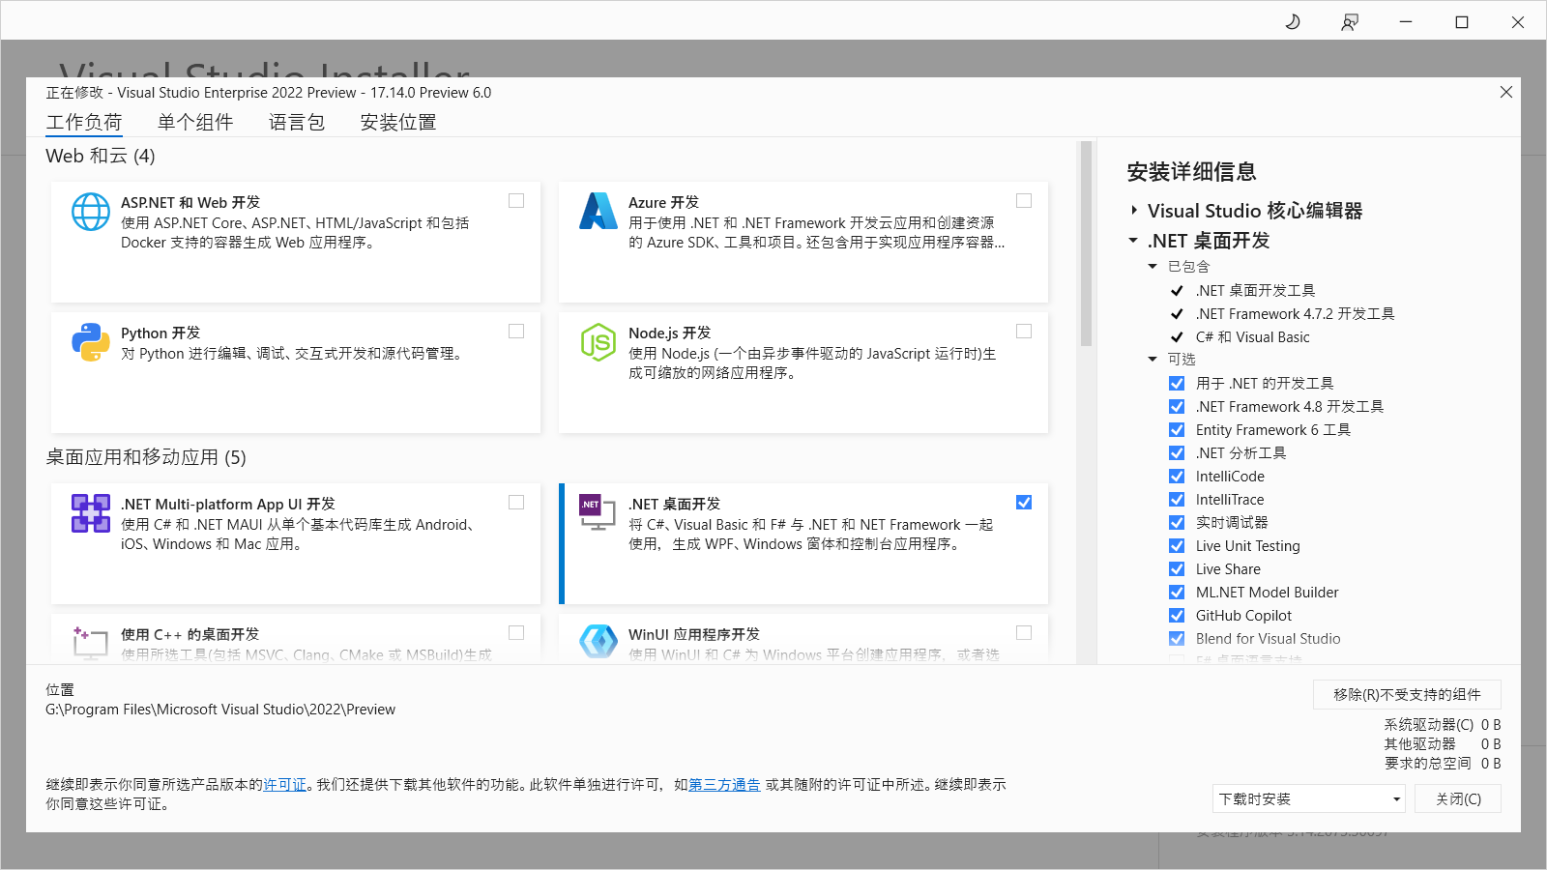The height and width of the screenshot is (870, 1547).
Task: Open the 第三方通告 link
Action: tap(724, 785)
